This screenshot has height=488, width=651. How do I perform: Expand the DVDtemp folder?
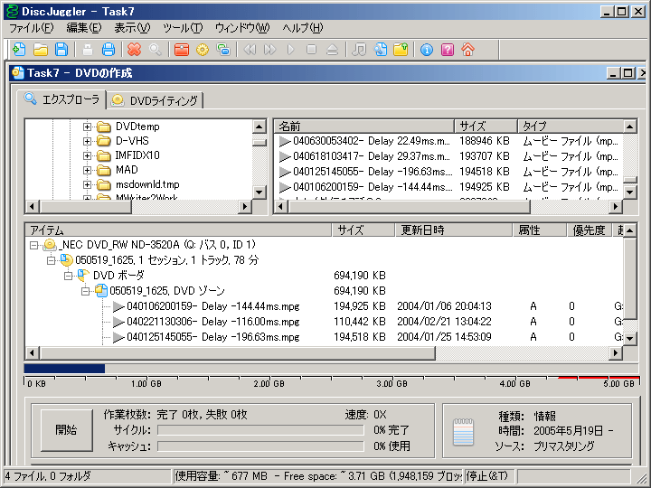[x=87, y=127]
